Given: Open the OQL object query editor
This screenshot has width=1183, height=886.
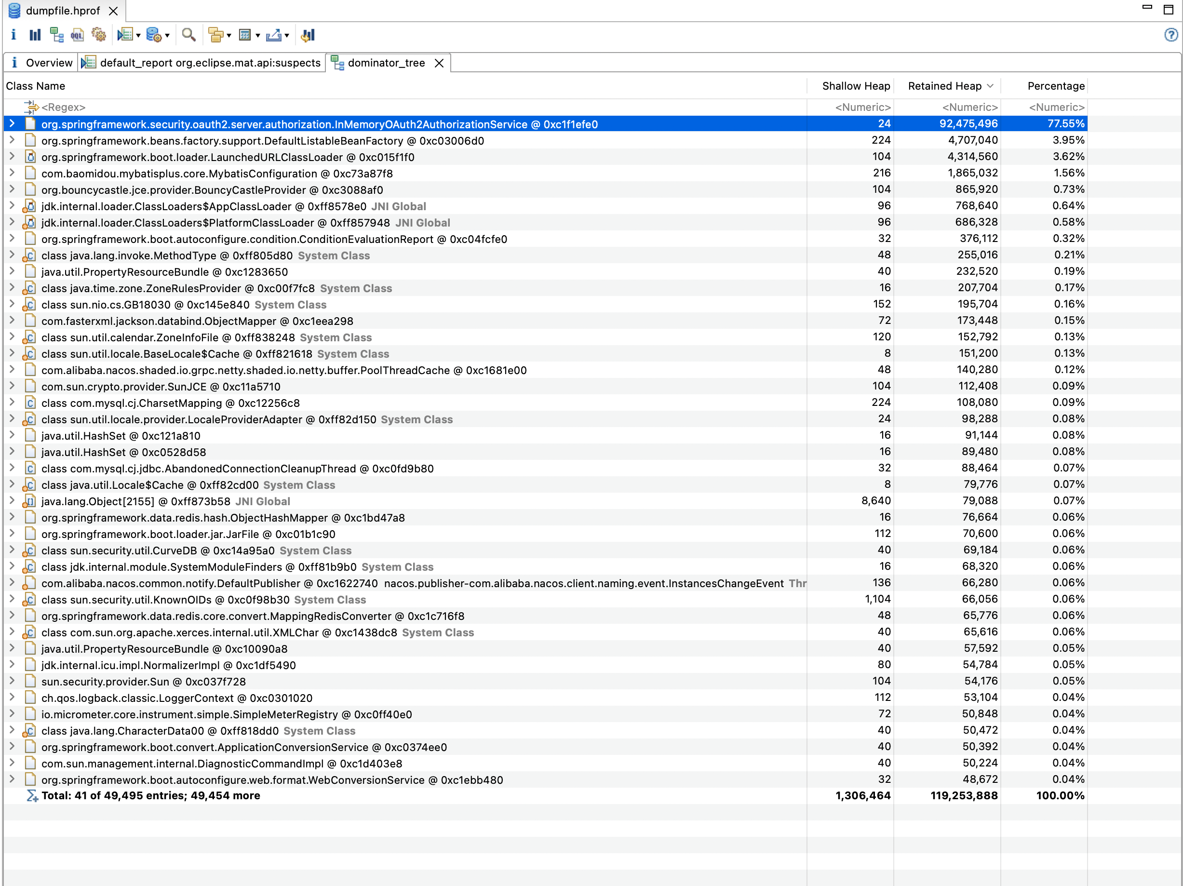Looking at the screenshot, I should pos(78,35).
